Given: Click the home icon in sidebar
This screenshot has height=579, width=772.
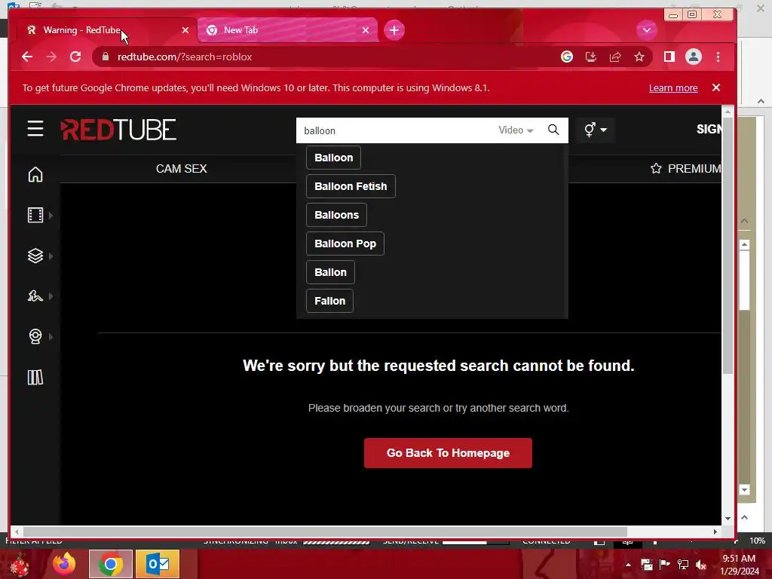Looking at the screenshot, I should [35, 174].
